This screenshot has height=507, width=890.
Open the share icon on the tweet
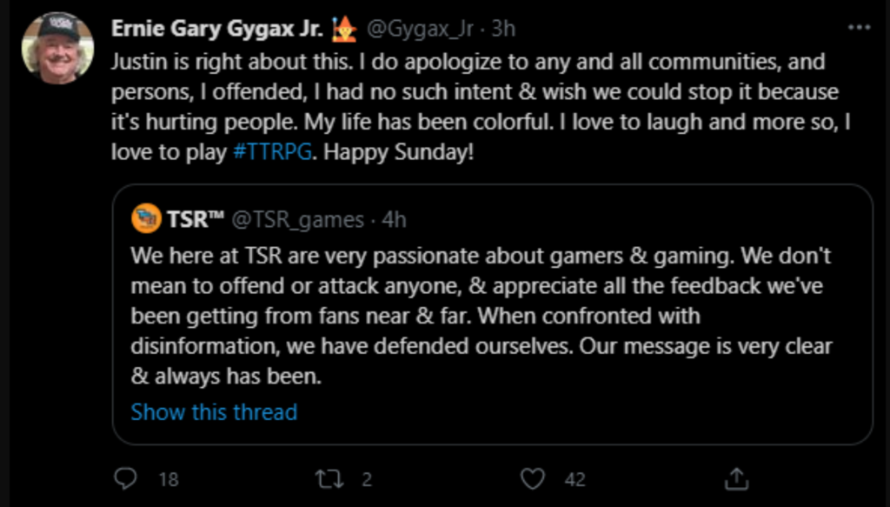tap(737, 478)
